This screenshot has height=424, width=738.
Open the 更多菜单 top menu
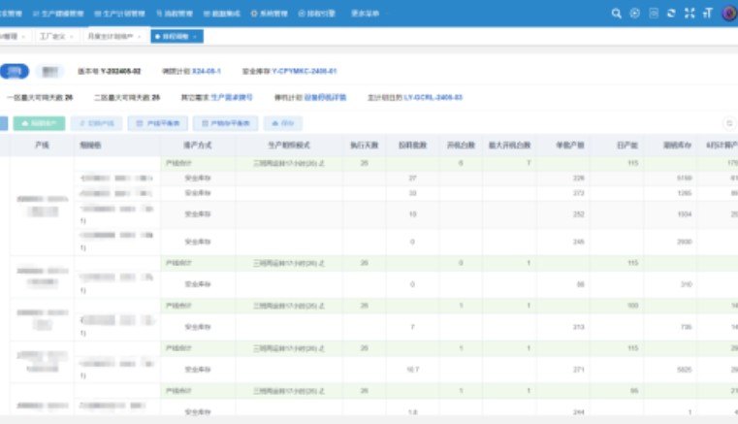[x=366, y=14]
